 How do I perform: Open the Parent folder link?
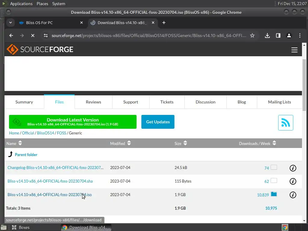tap(26, 155)
